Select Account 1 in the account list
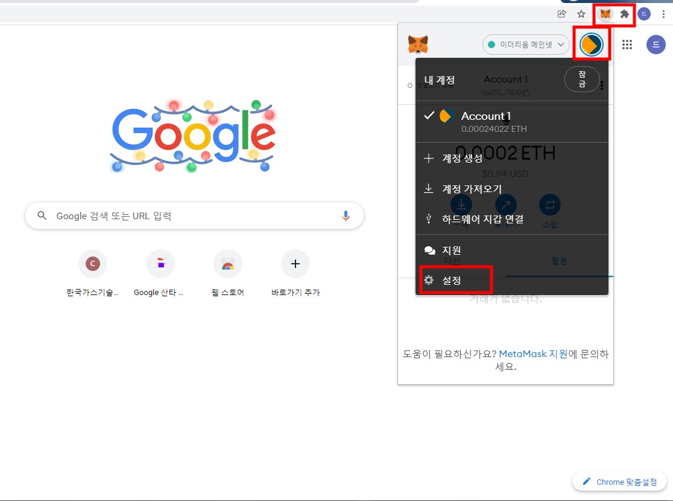 [511, 122]
